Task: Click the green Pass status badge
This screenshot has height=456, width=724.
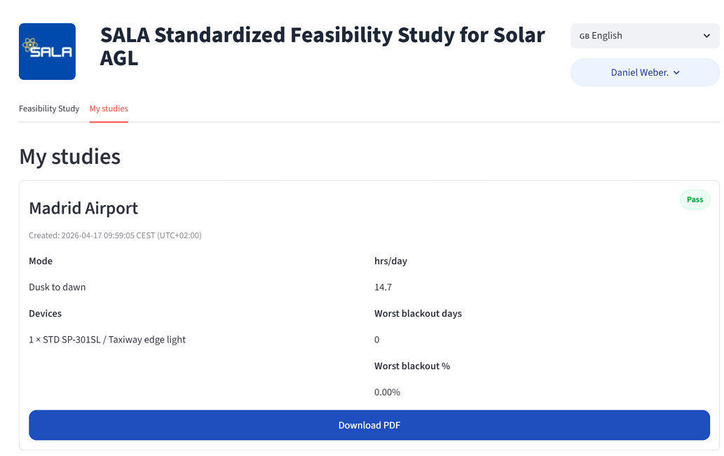Action: tap(695, 200)
